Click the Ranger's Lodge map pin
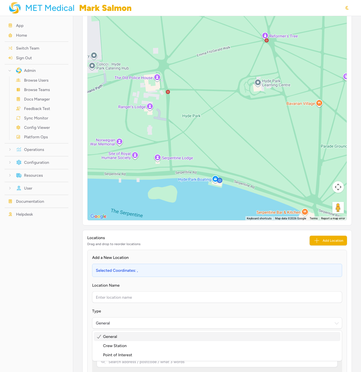Screen dimensions: 361x372 (x=150, y=107)
